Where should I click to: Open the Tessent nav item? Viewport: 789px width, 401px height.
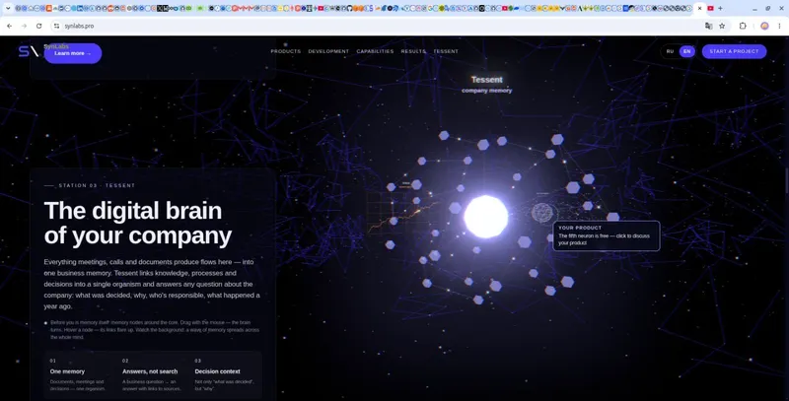click(446, 51)
